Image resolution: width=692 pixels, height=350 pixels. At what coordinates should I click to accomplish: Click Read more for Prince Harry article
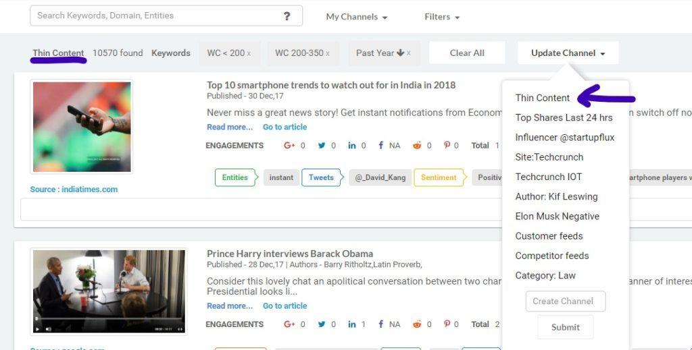tap(230, 305)
